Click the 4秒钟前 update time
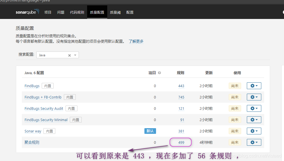Screen dimensions: 284x161 [x=206, y=142]
